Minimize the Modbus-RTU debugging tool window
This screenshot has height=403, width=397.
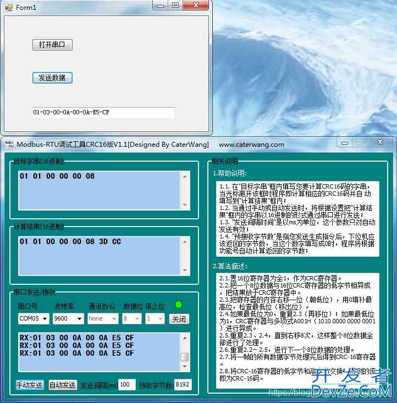[x=345, y=142]
